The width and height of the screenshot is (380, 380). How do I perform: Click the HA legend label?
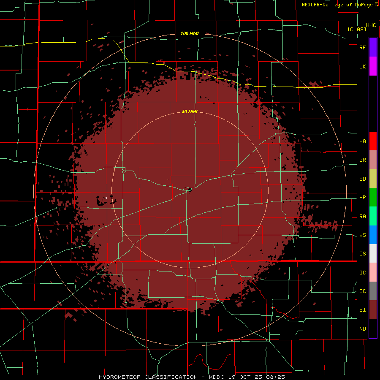tap(362, 141)
